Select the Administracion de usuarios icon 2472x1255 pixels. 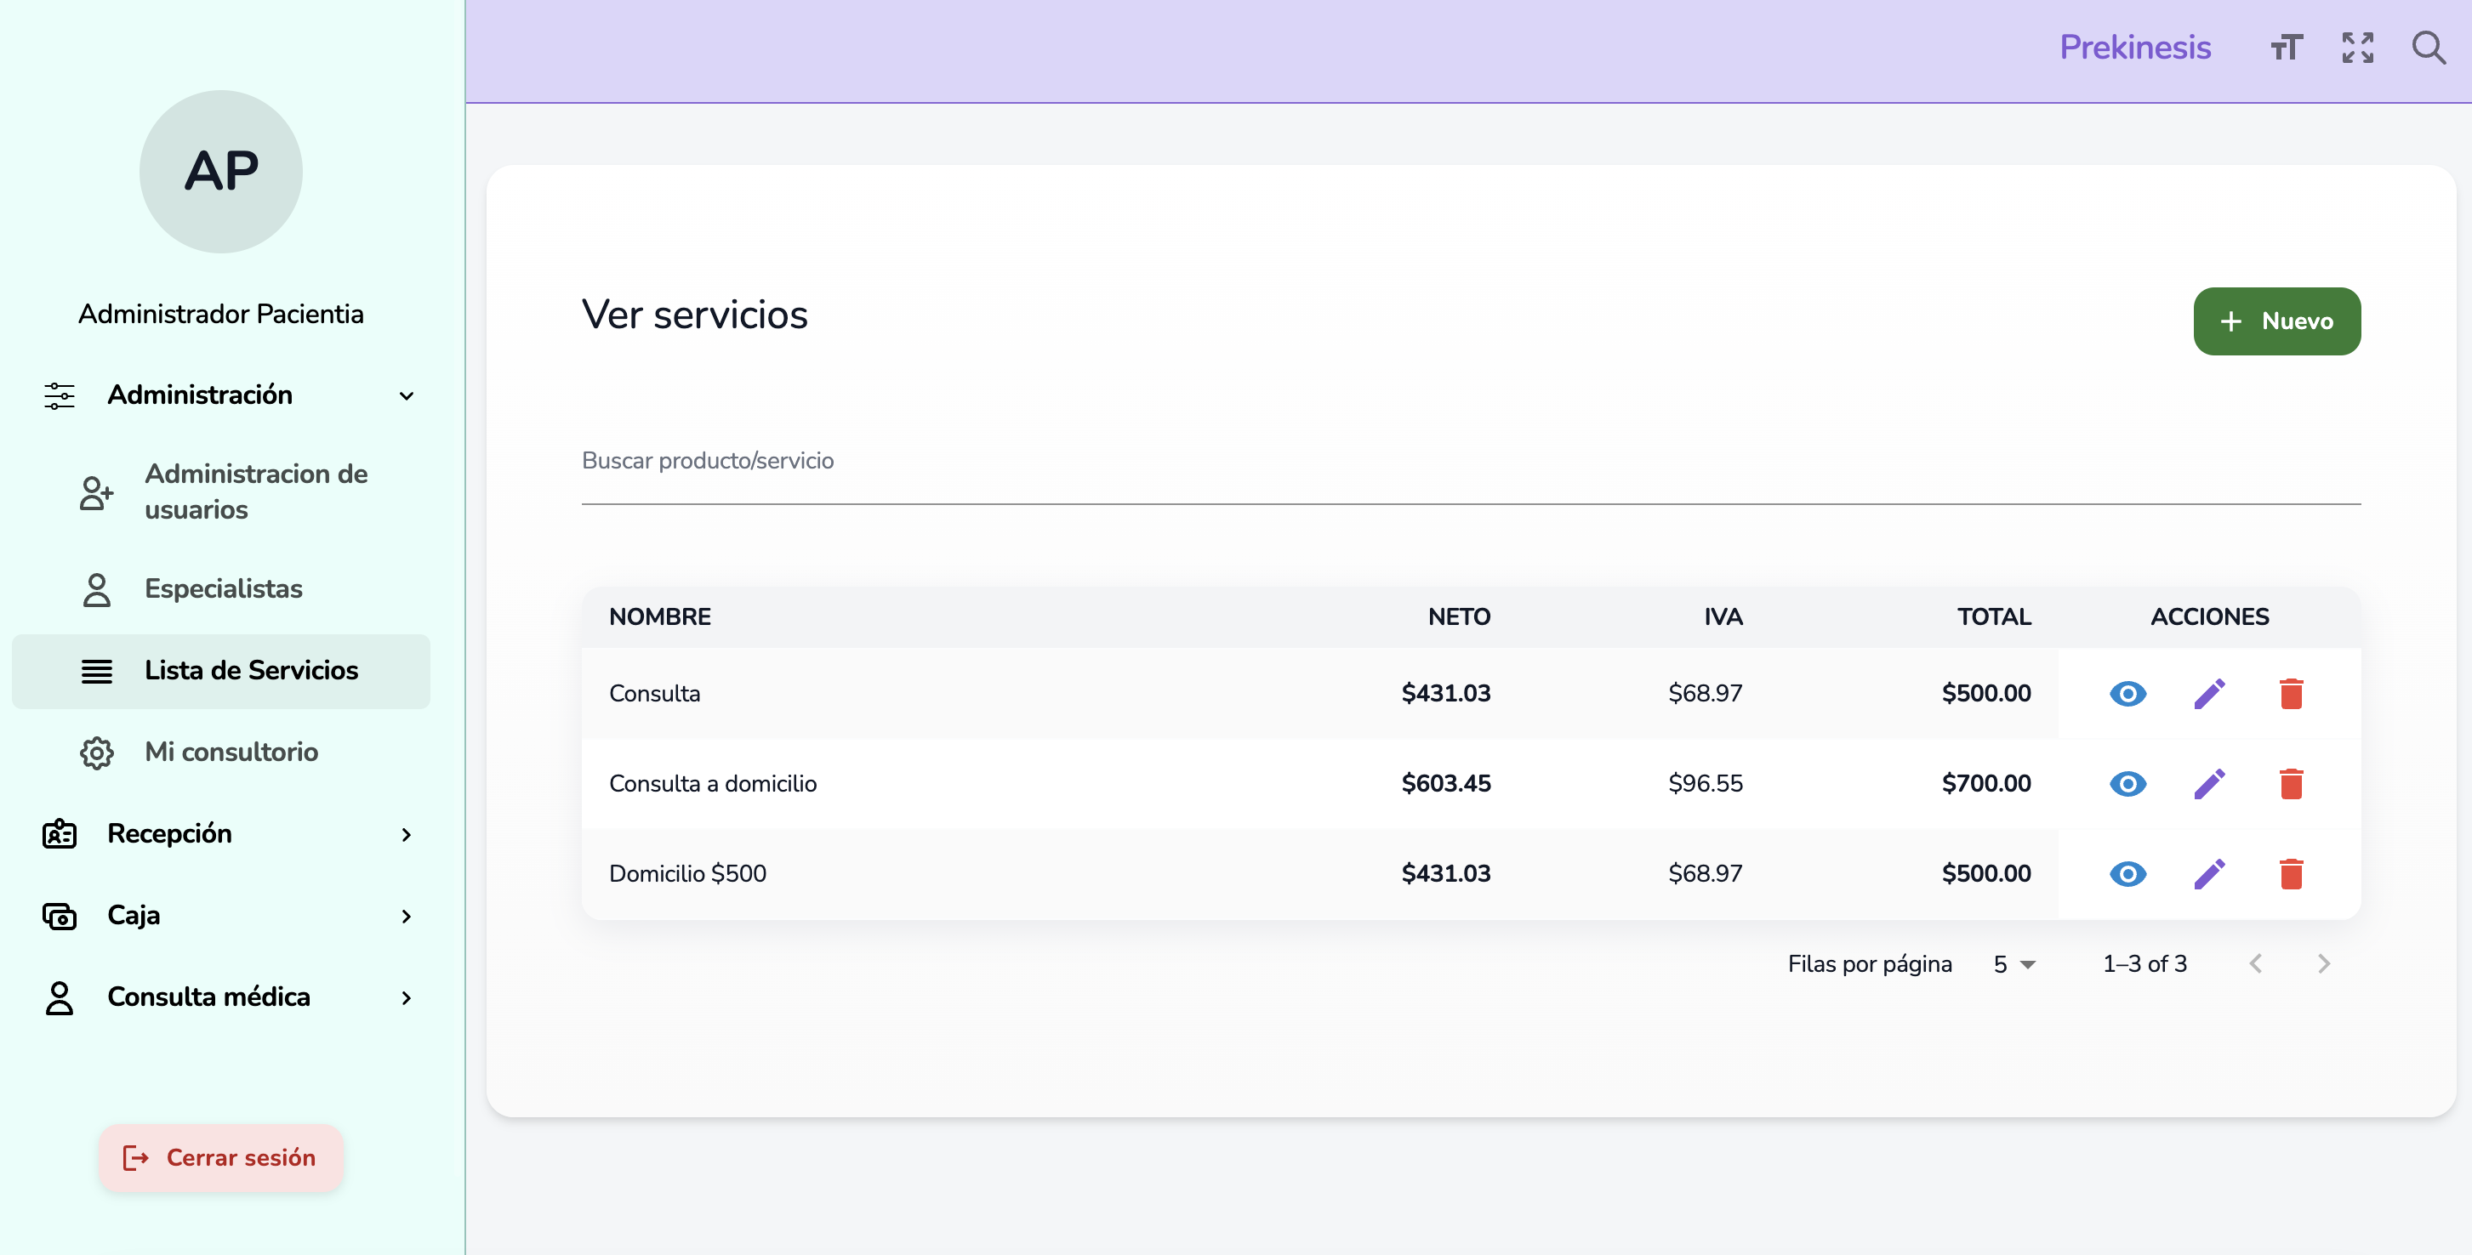tap(95, 492)
